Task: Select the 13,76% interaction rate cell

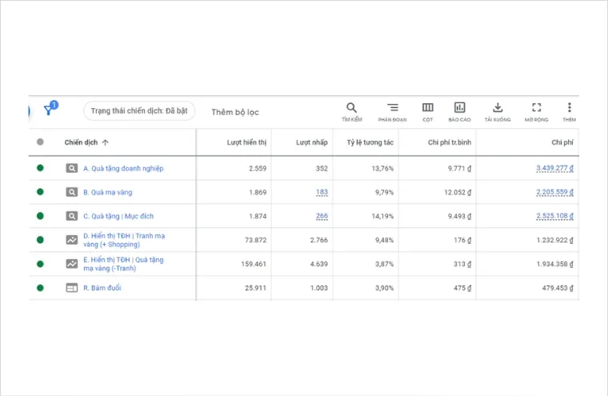Action: (382, 168)
